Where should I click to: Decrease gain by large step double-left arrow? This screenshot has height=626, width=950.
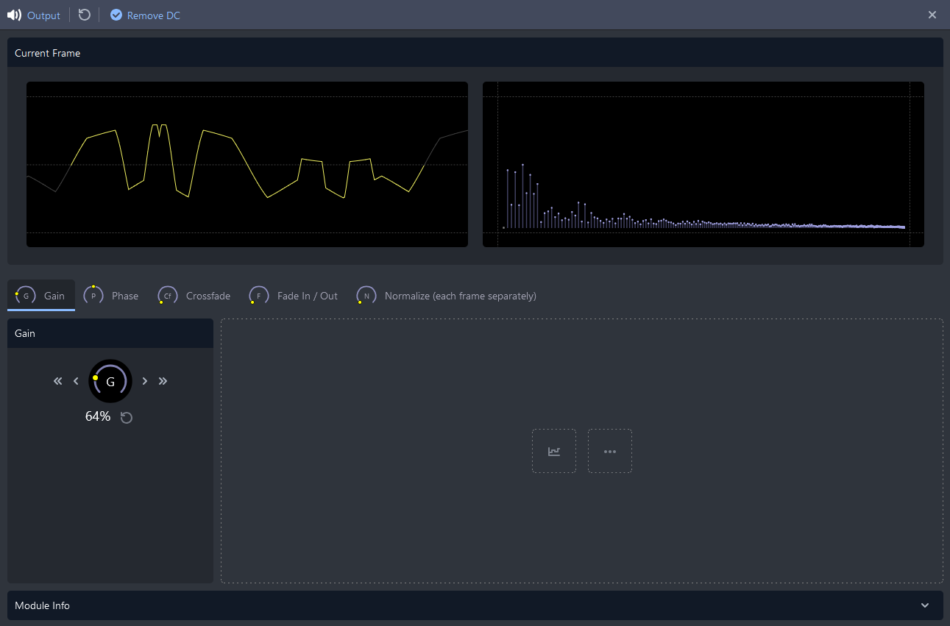pos(58,381)
